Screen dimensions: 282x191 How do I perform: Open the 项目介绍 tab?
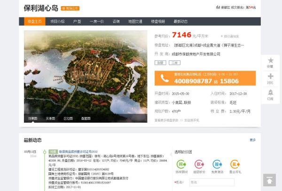57,22
